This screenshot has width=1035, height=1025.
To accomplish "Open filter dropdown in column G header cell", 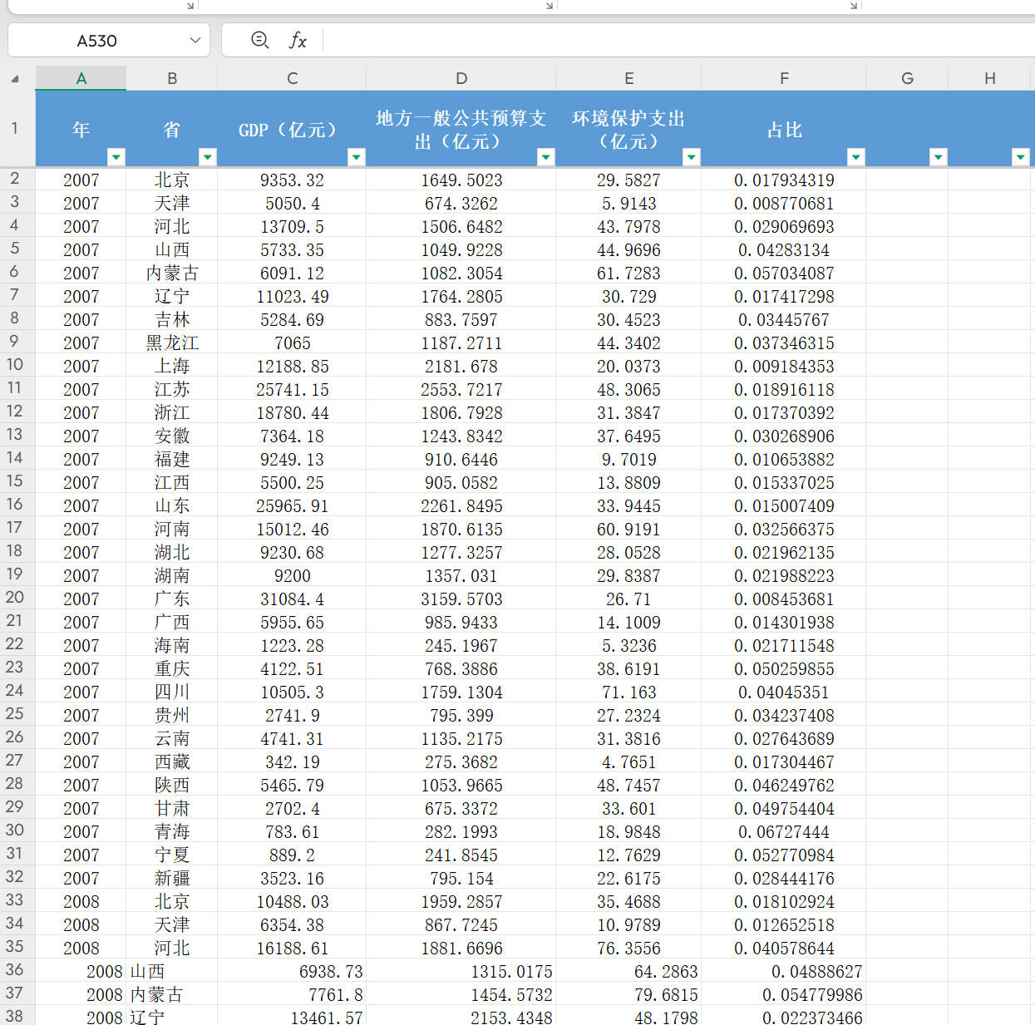I will point(939,157).
